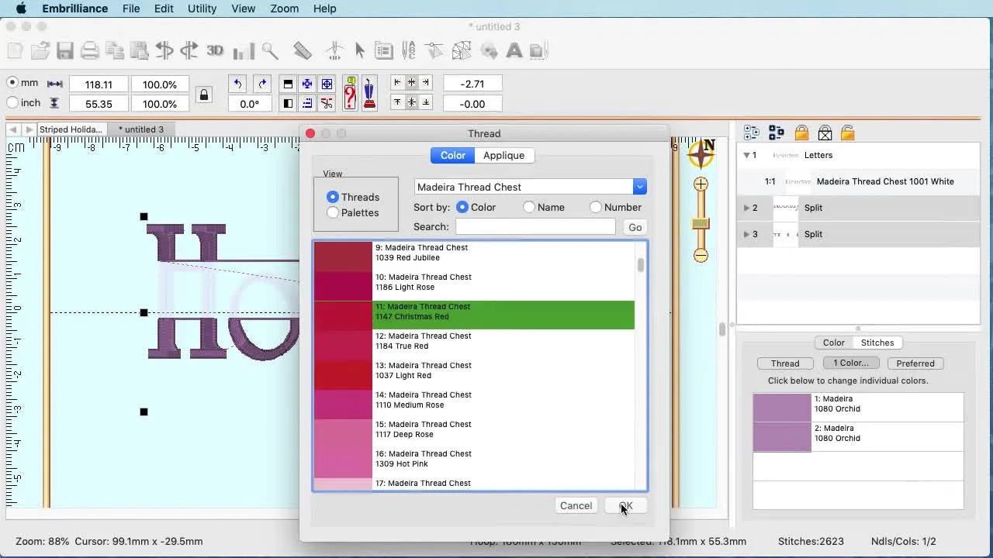Click the width field showing 118.11

(x=99, y=84)
